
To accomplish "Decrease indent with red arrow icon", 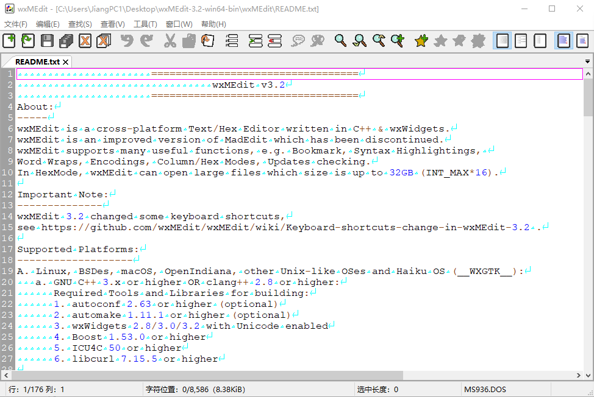I will click(274, 40).
